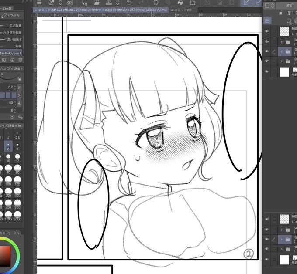Screen dimensions: 297x274
Task: Expand folder 1 in lower layer list
Action: (281, 249)
